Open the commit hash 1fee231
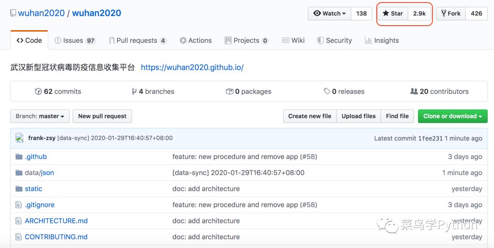Viewport: 494px width, 248px height. click(430, 138)
